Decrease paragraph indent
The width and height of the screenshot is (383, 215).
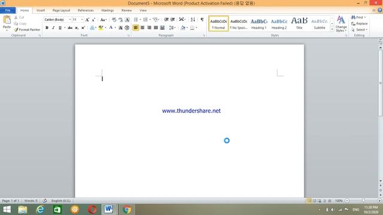click(x=166, y=20)
